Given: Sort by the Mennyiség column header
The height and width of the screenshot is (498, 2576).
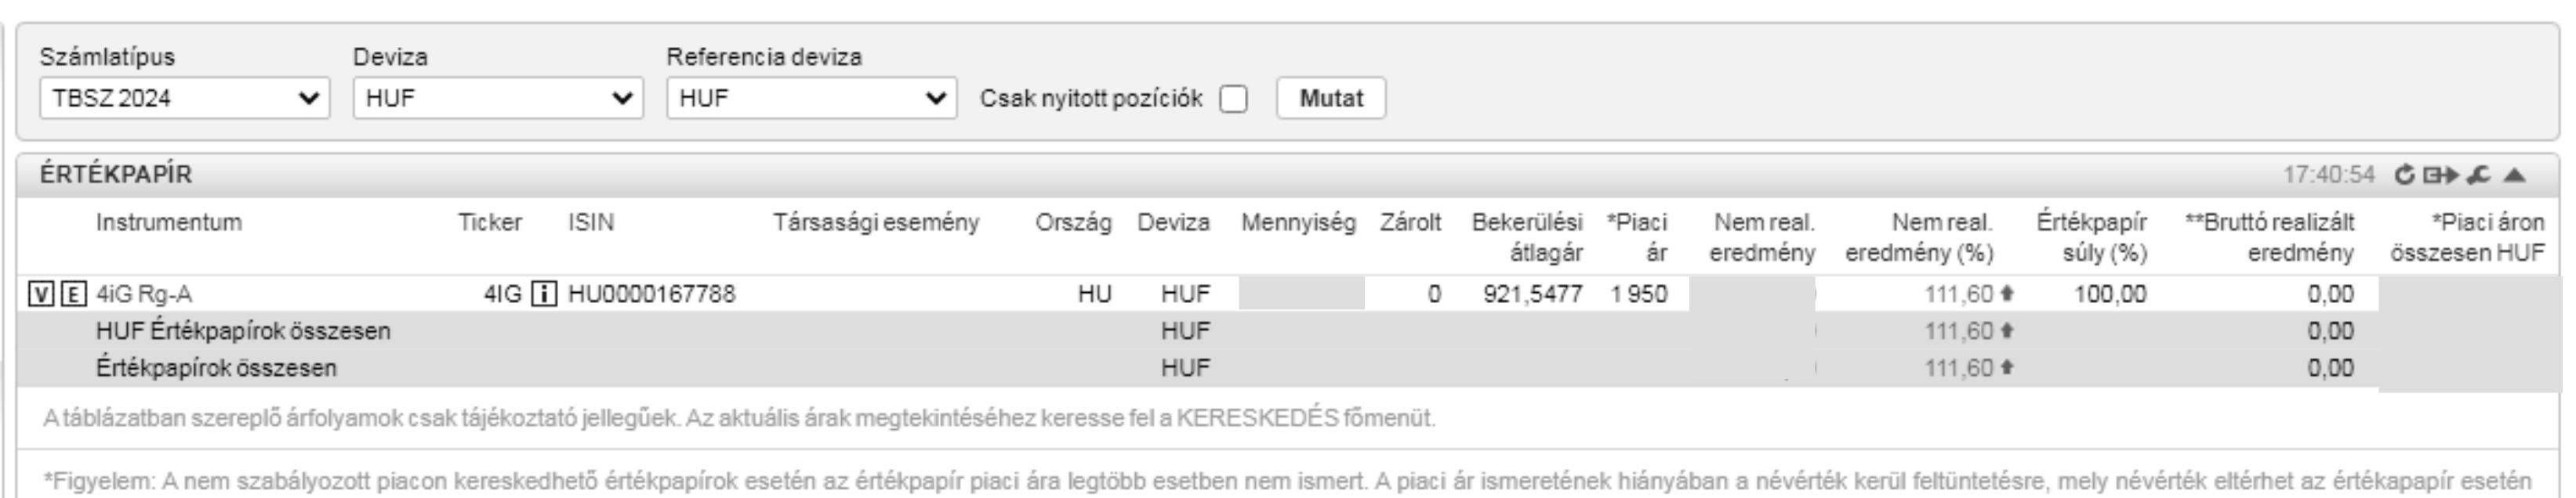Looking at the screenshot, I should point(1298,222).
